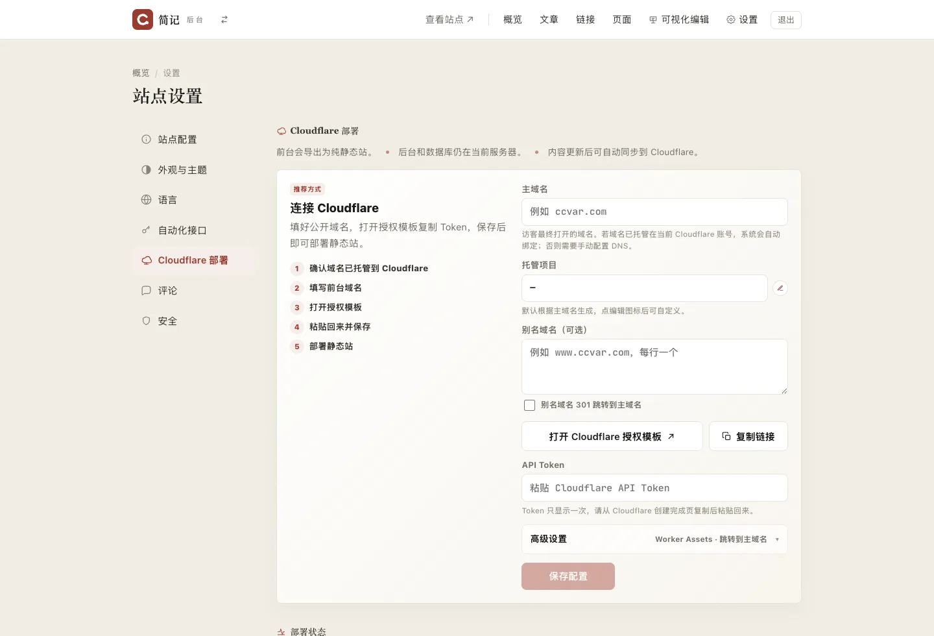The width and height of the screenshot is (934, 636).
Task: Select 评论 in the sidebar
Action: point(195,291)
